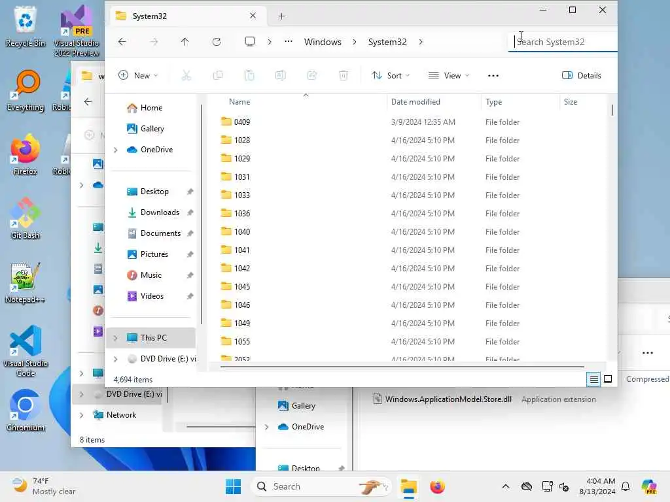This screenshot has height=502, width=670.
Task: Select Windows.ApplicationModel.Store.dll in back window
Action: (x=448, y=399)
